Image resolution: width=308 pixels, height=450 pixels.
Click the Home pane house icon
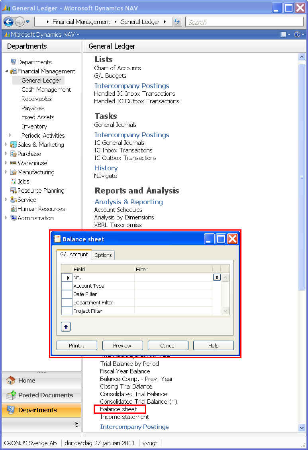click(11, 380)
